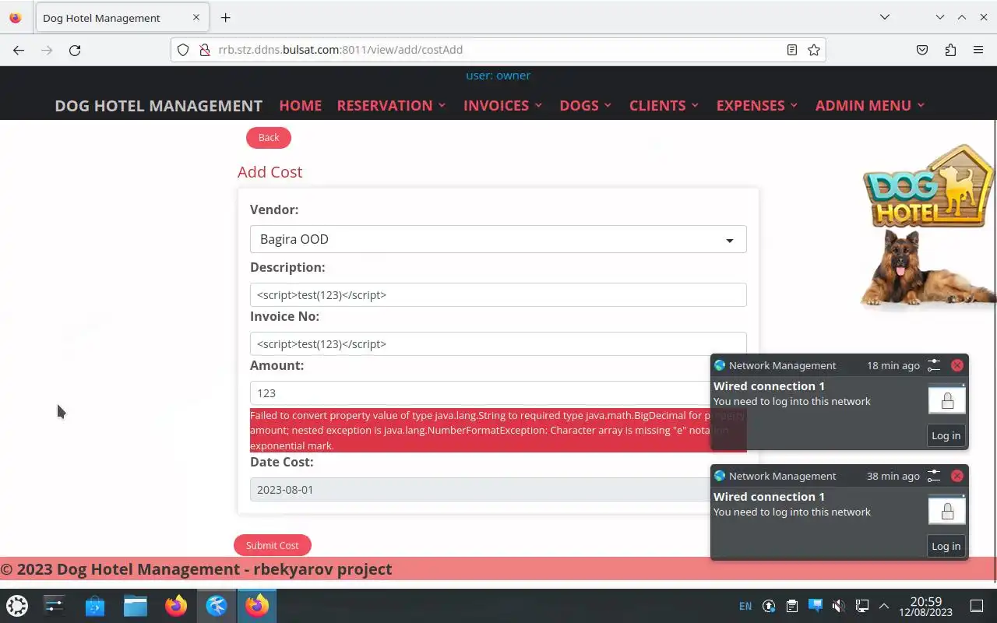Expand the ADMIN MENU dropdown
Screen dimensions: 997x623
tap(869, 105)
